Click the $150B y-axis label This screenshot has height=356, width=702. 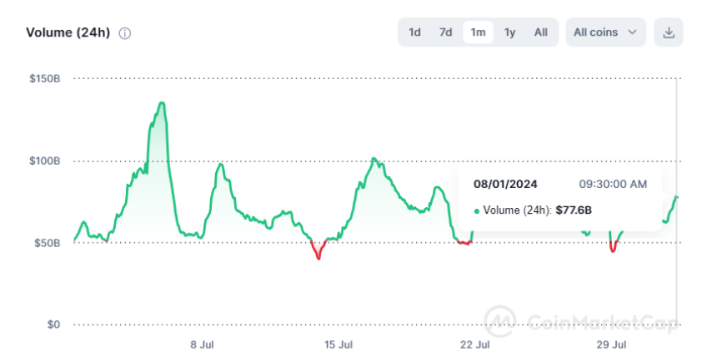point(43,79)
